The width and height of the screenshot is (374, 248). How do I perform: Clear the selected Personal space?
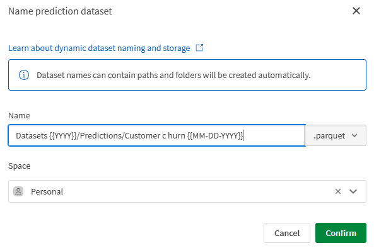coord(338,191)
